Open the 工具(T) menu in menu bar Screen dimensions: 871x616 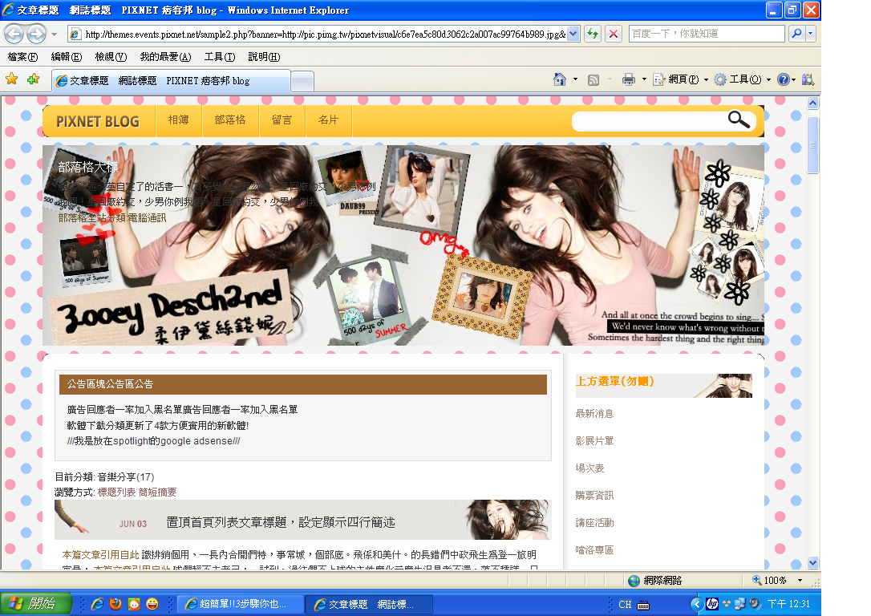coord(220,57)
